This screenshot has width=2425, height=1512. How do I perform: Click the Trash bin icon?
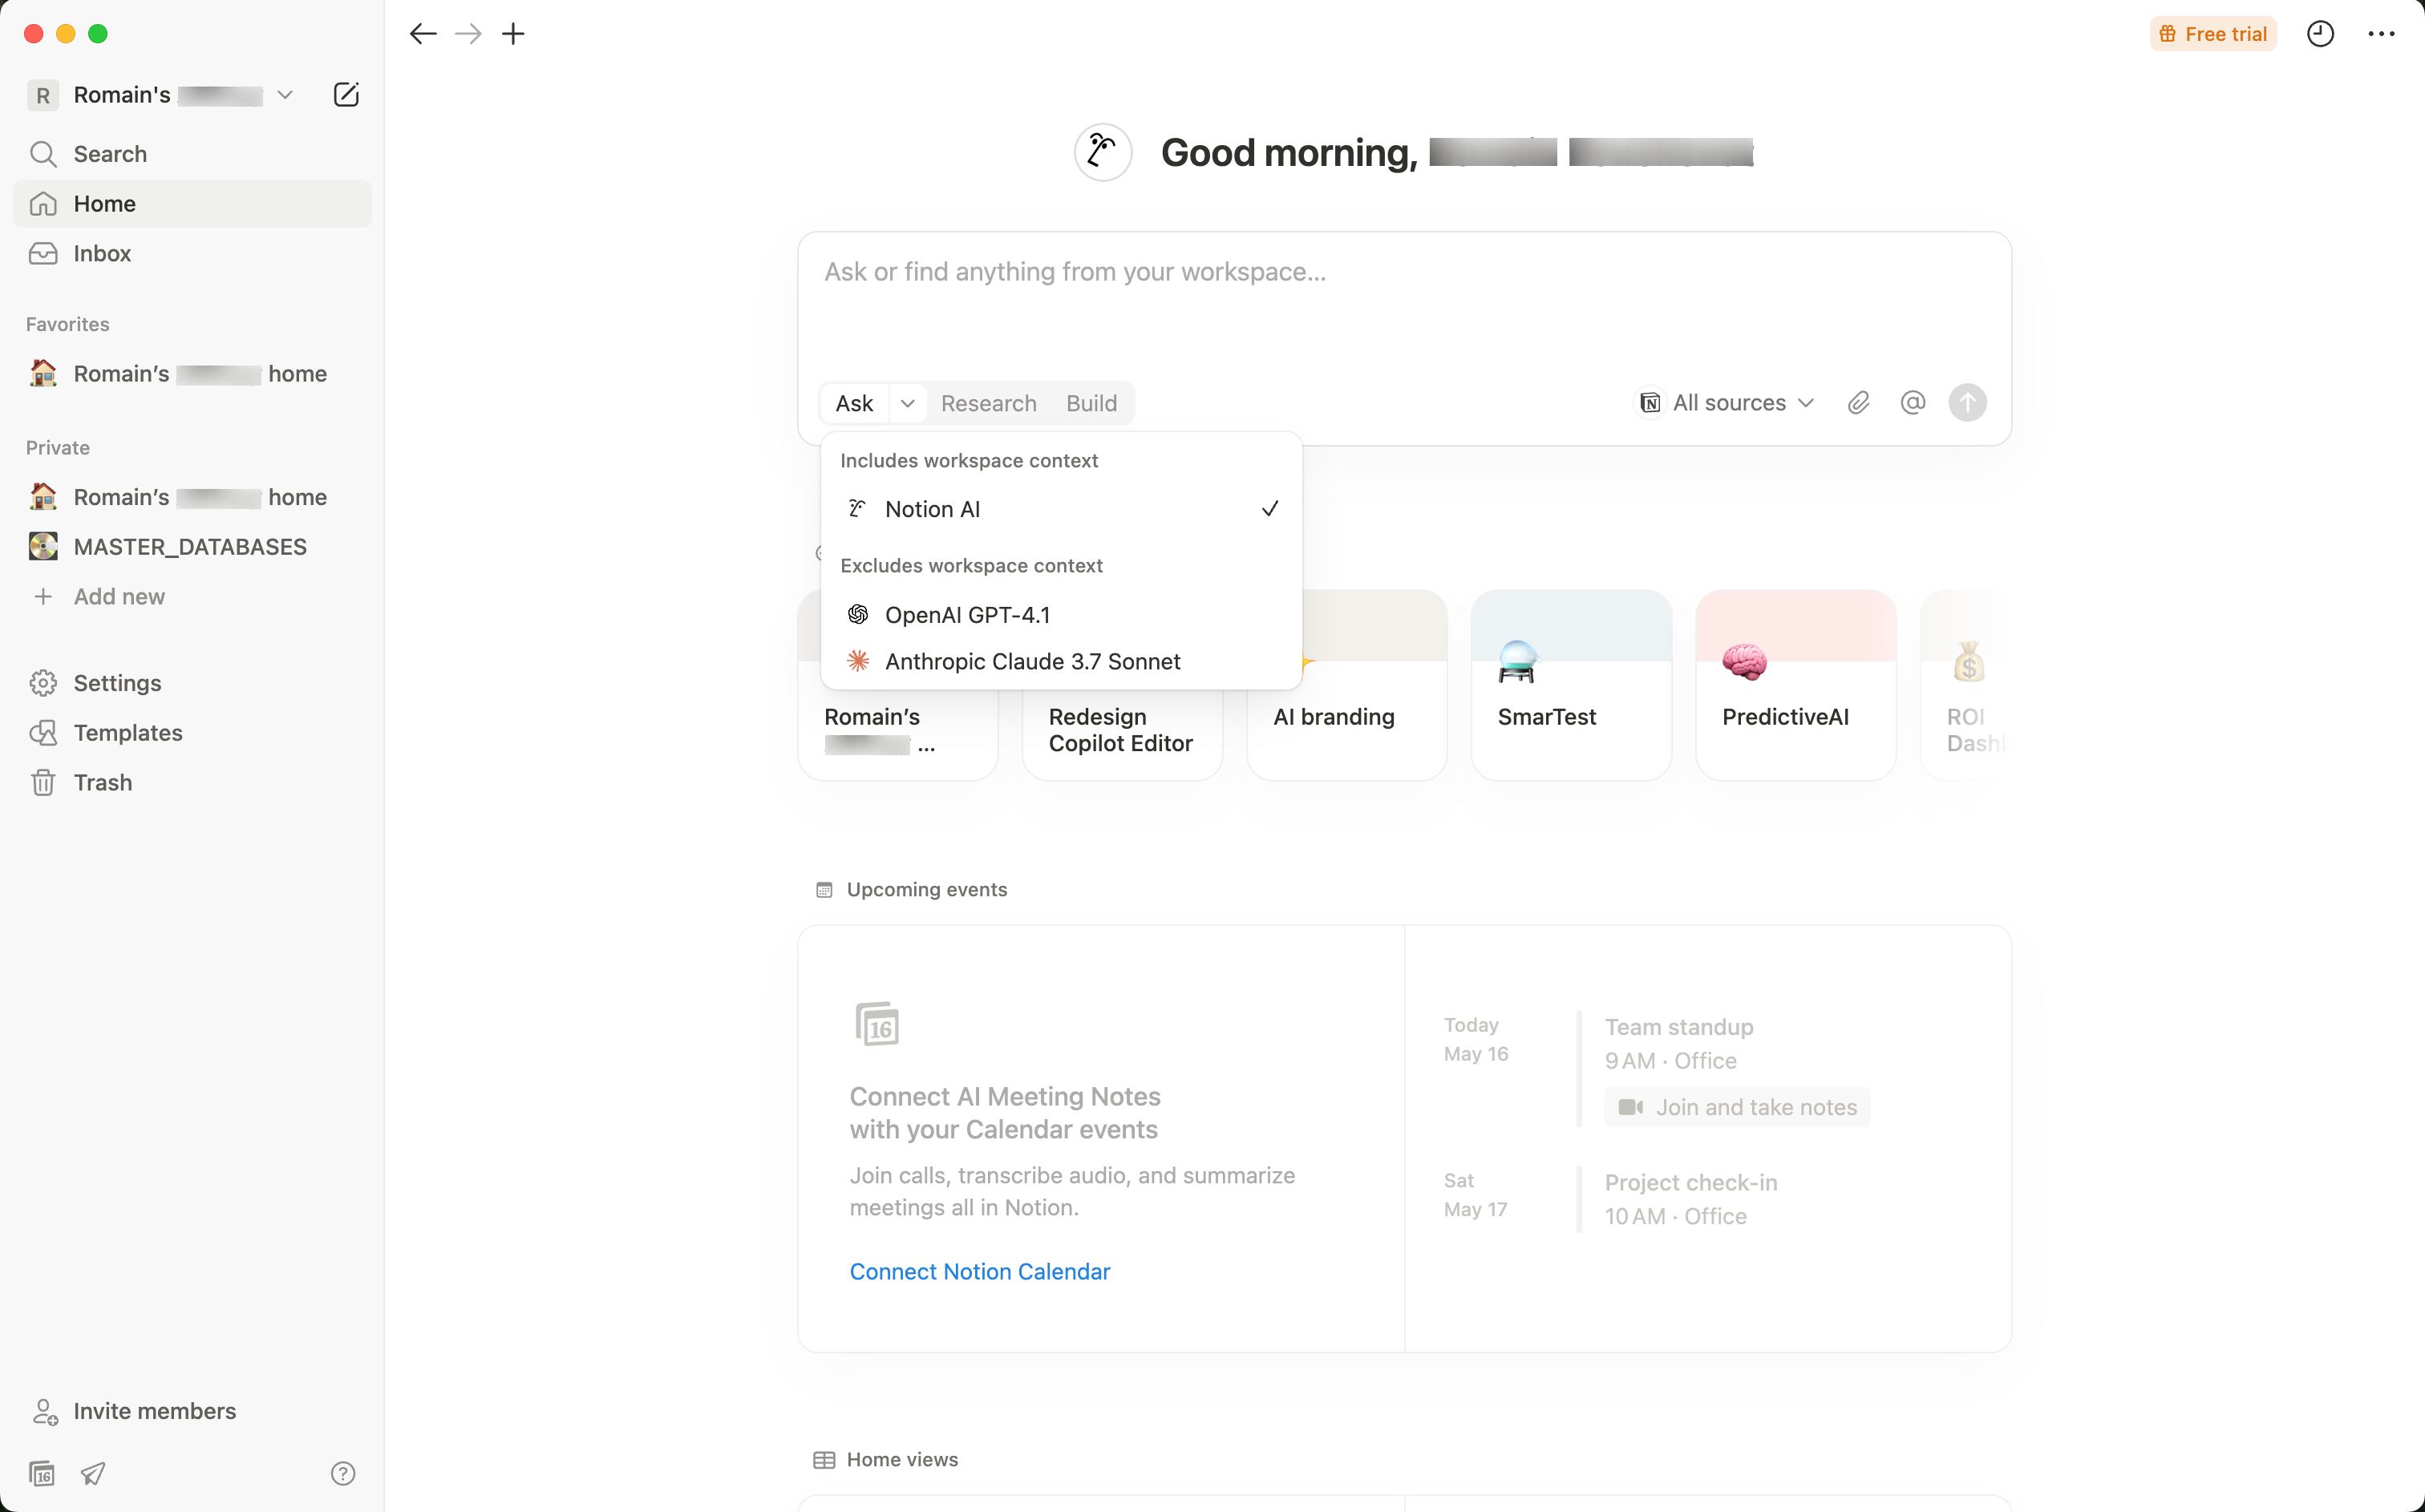coord(43,783)
